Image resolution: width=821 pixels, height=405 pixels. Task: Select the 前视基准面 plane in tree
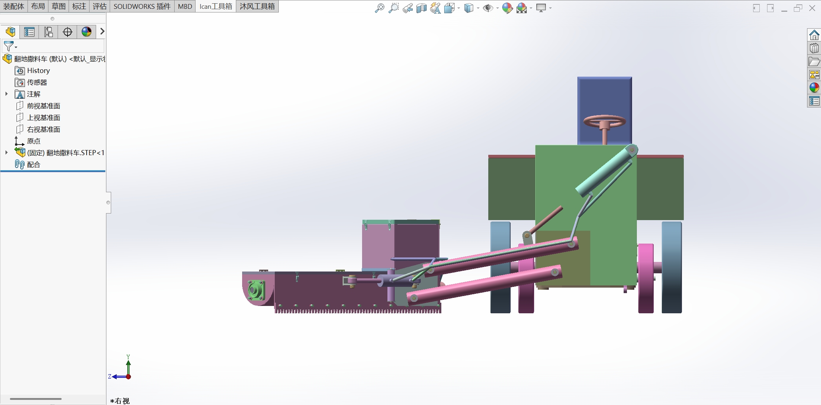pyautogui.click(x=43, y=106)
